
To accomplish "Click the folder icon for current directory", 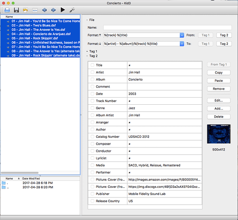I will click(x=4, y=183).
